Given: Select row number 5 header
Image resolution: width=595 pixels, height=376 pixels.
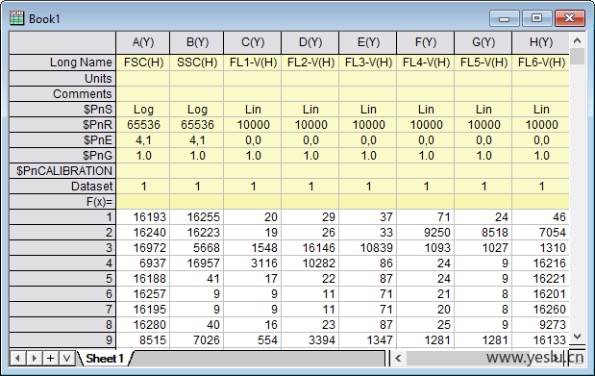Looking at the screenshot, I should (62, 278).
